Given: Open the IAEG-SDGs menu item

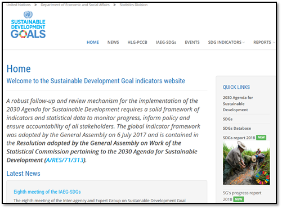Looking at the screenshot, I should click(166, 42).
